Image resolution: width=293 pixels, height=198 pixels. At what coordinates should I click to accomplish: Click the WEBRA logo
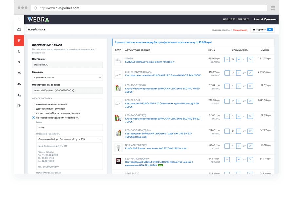tap(38, 19)
